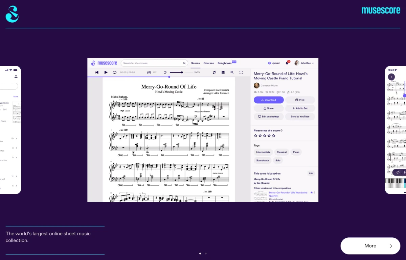Start playback with the Play button
This screenshot has height=260, width=406.
pyautogui.click(x=106, y=72)
